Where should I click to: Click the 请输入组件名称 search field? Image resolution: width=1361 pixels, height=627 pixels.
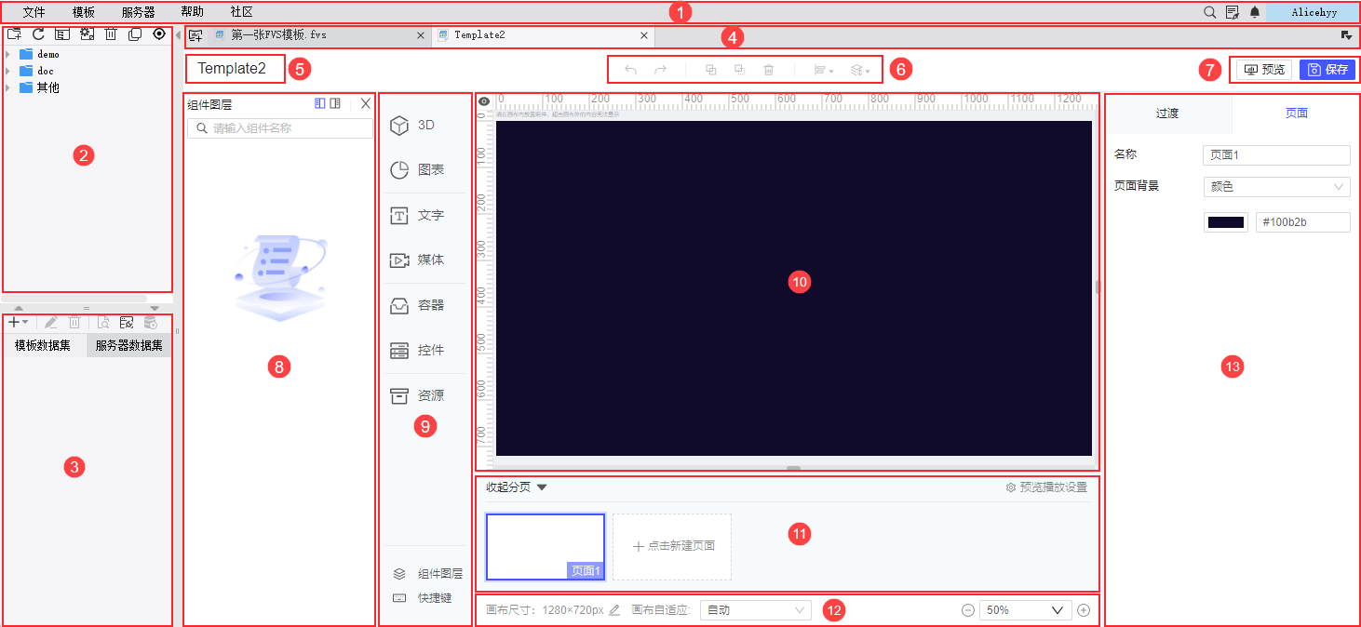pos(279,128)
